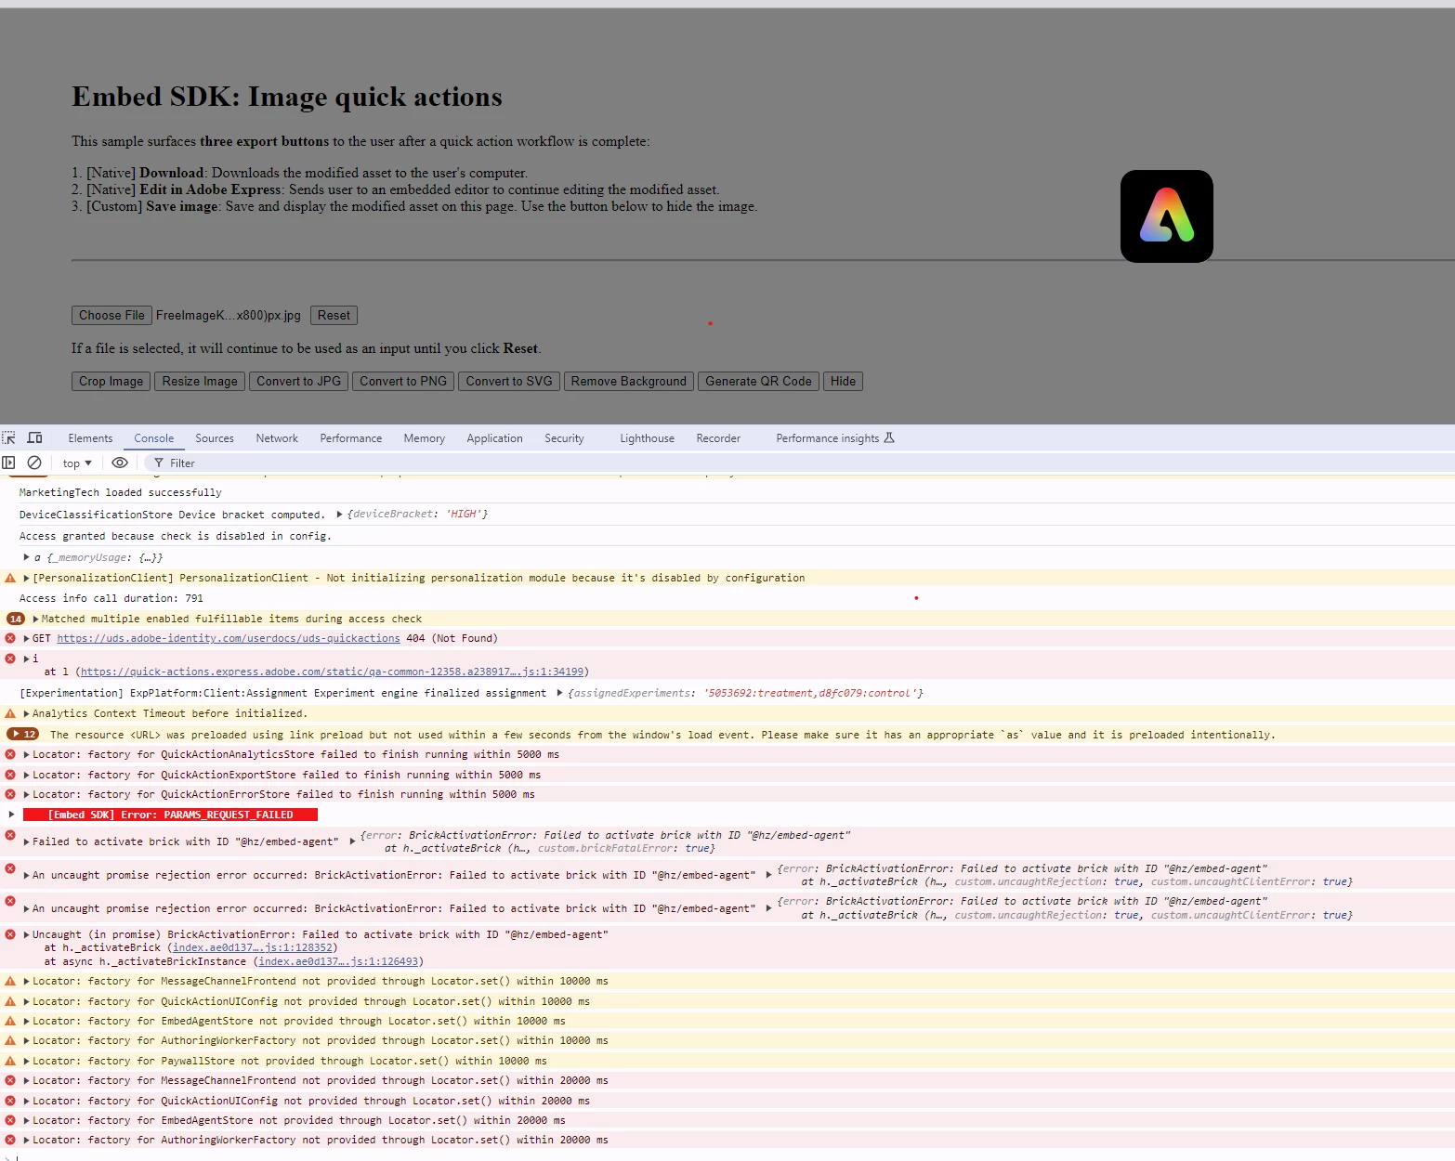Clear the console icon
The height and width of the screenshot is (1161, 1455).
point(34,463)
